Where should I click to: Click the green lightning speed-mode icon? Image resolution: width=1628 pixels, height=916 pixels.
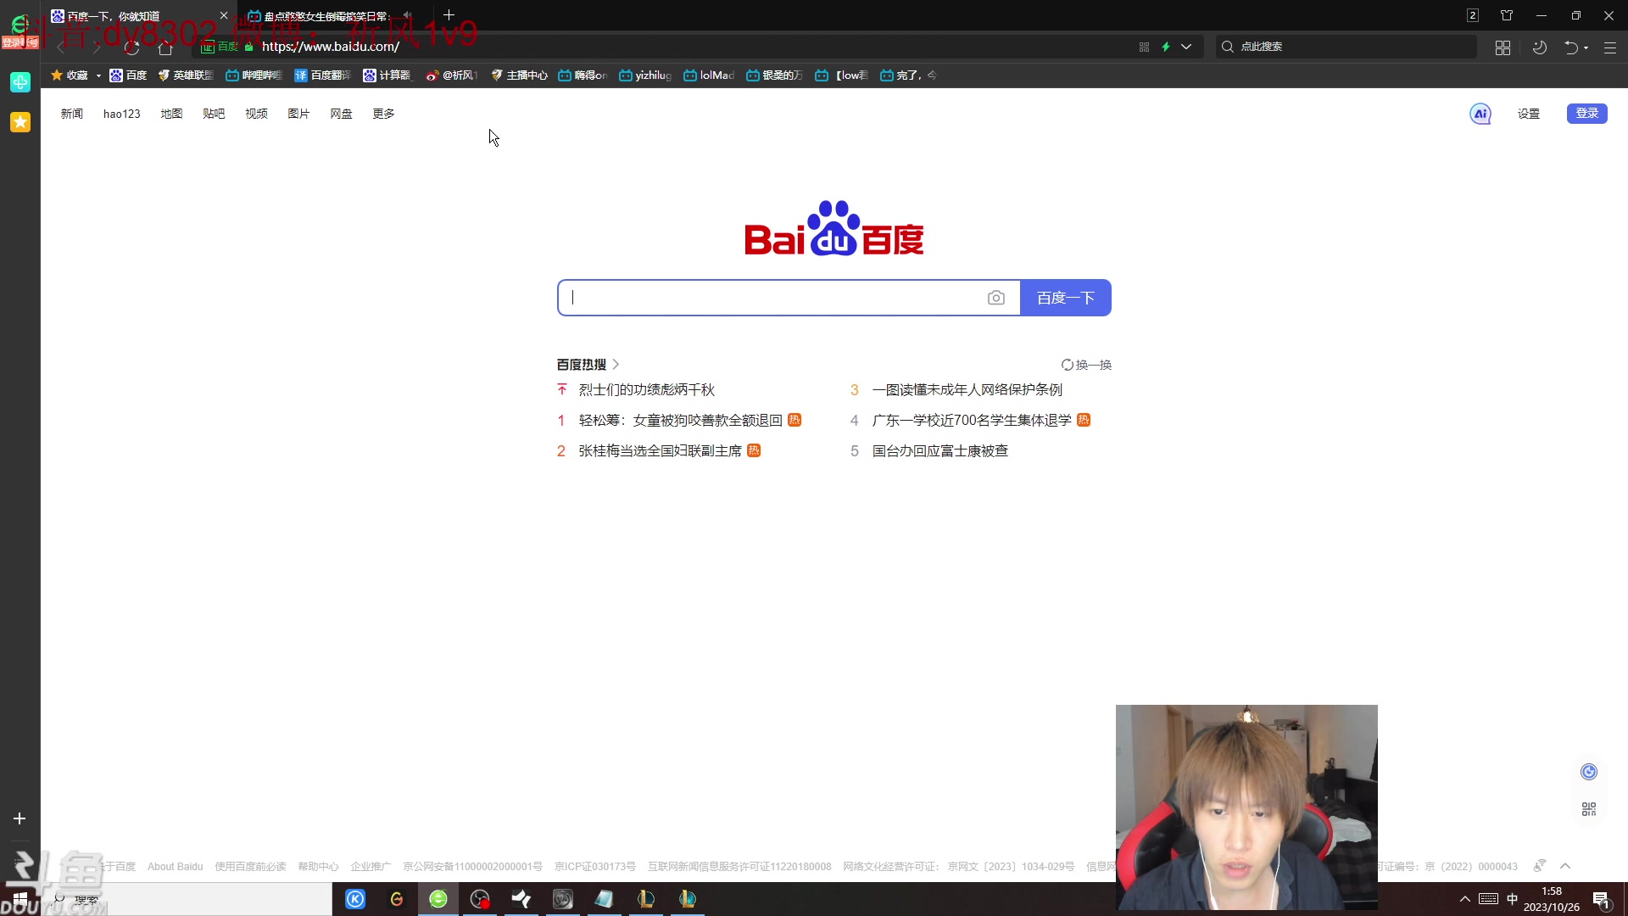coord(1166,47)
